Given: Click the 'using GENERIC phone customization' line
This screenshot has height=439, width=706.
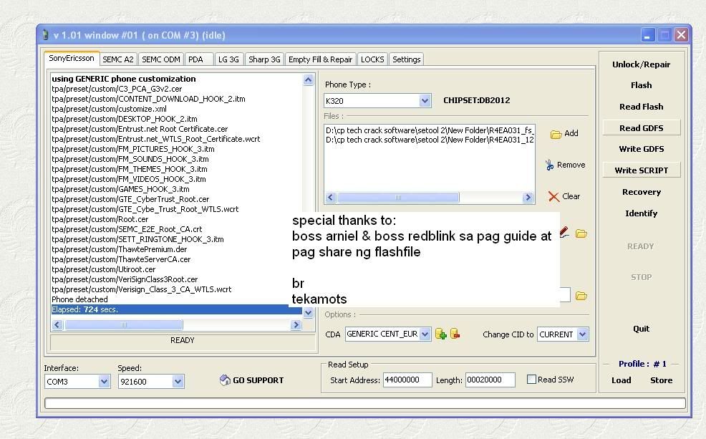Looking at the screenshot, I should pyautogui.click(x=124, y=79).
